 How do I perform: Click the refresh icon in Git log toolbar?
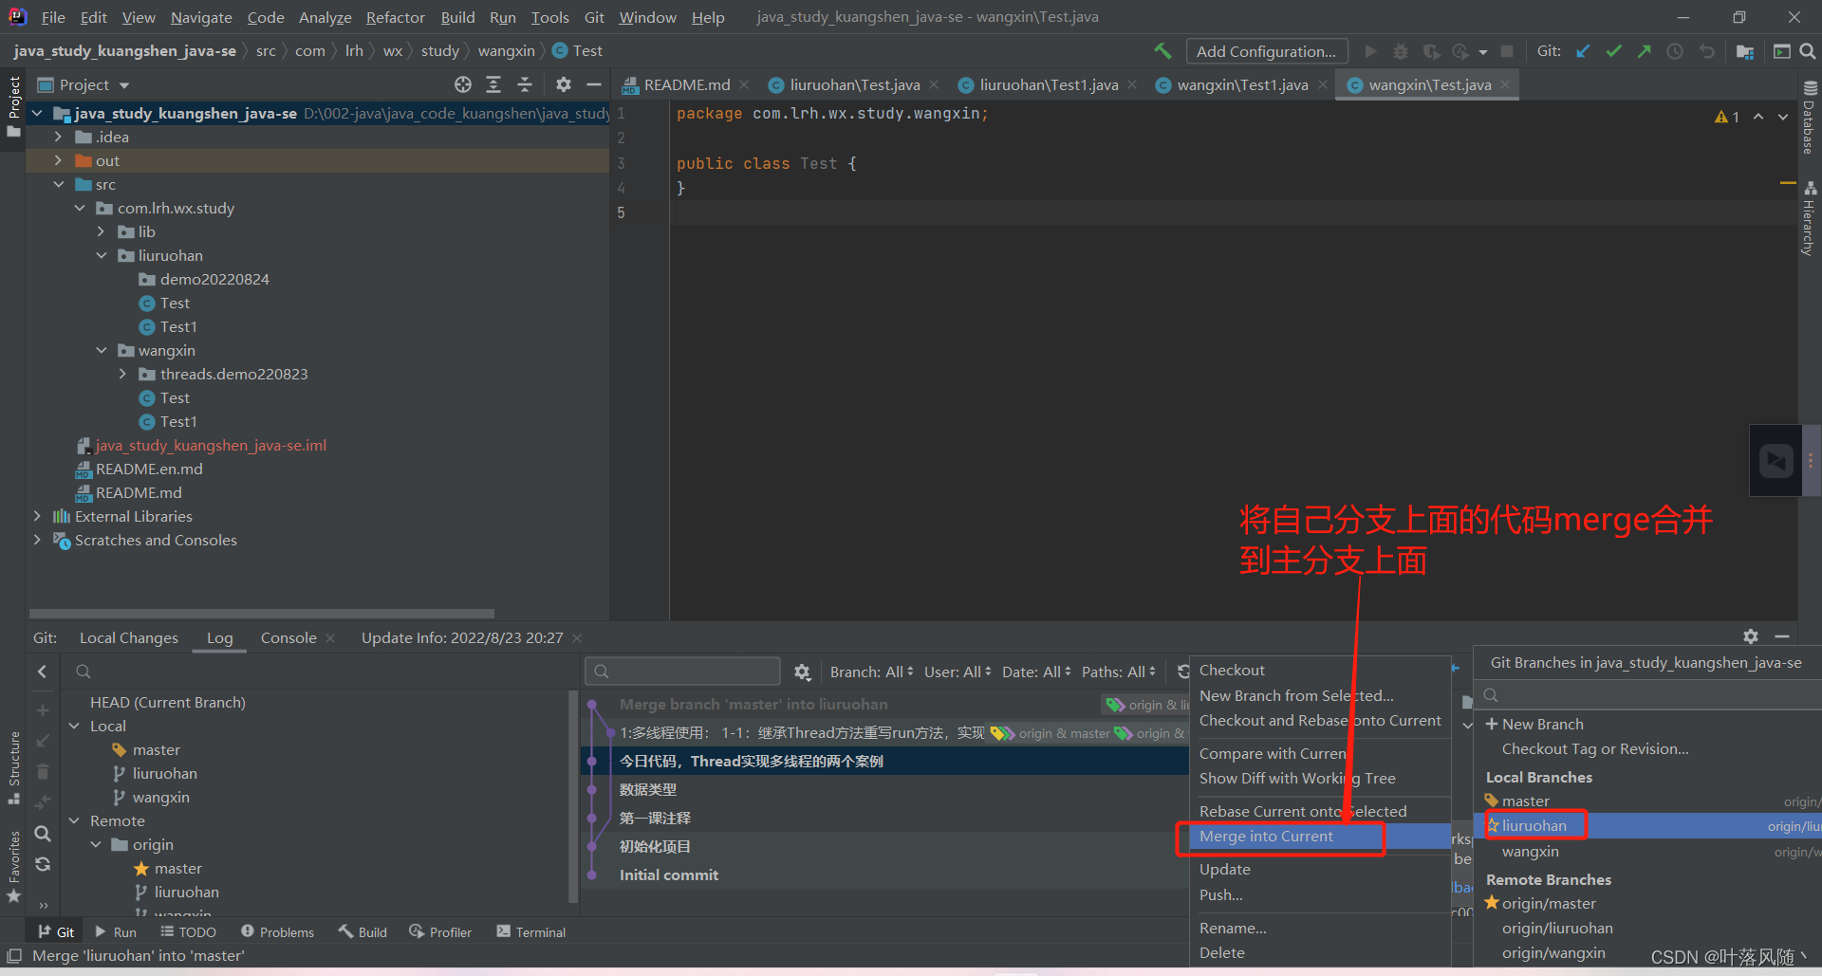click(x=1182, y=672)
